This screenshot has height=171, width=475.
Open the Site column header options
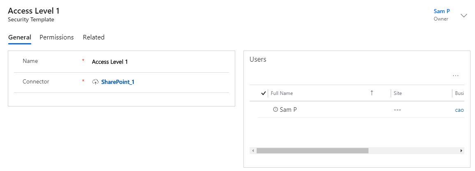coord(421,93)
